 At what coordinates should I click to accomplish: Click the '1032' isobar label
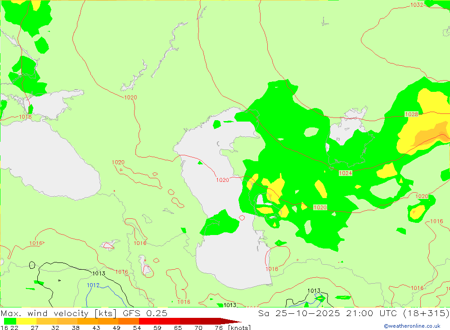pos(416,5)
